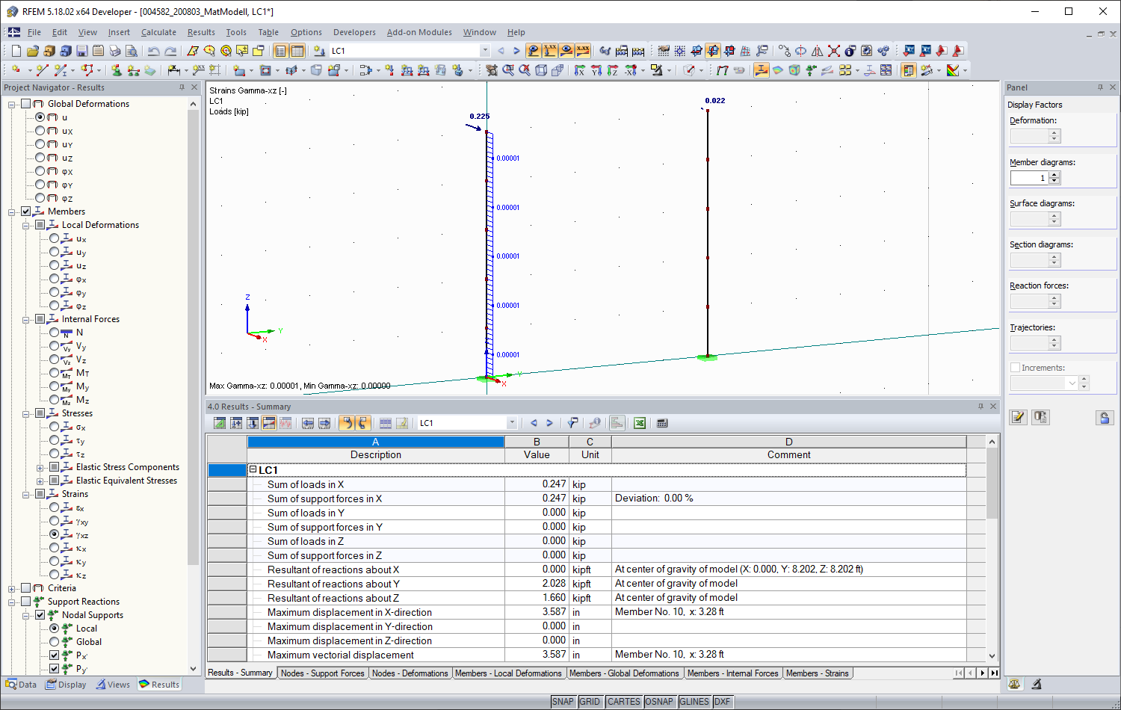The image size is (1121, 710).
Task: Click the filter results funnel icon
Action: point(573,422)
